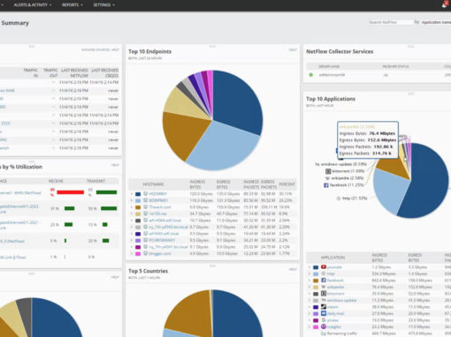Expand the facebook application row
The width and height of the screenshot is (451, 337).
(x=310, y=281)
